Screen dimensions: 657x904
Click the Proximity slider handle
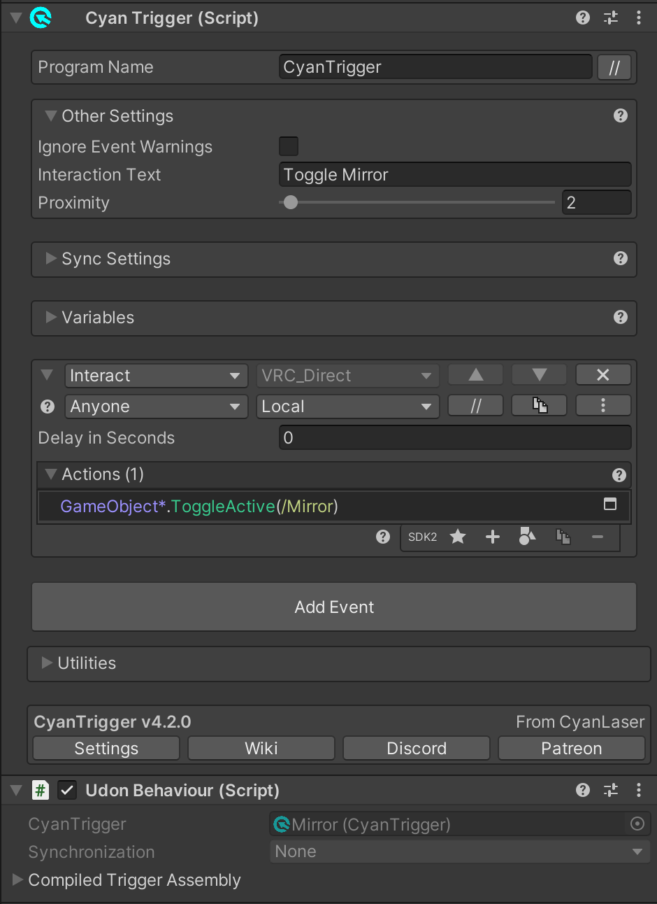[291, 202]
